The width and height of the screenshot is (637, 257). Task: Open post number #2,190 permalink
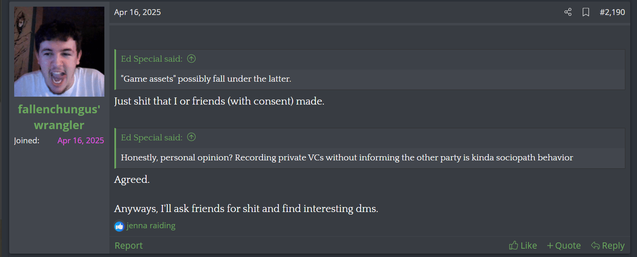[x=612, y=12]
